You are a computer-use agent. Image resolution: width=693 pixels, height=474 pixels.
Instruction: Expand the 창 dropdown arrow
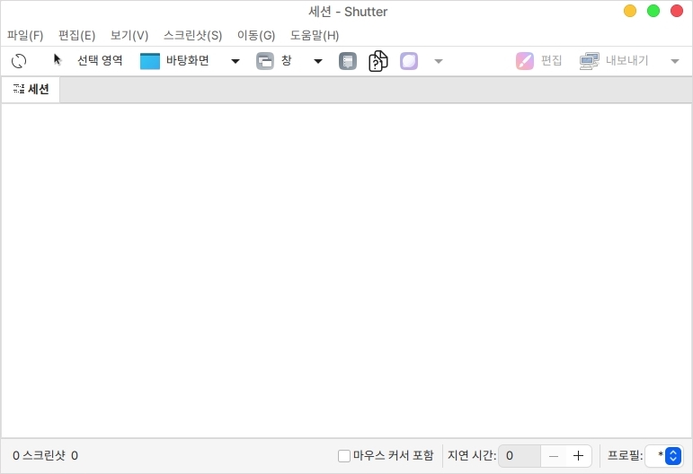[x=318, y=61]
